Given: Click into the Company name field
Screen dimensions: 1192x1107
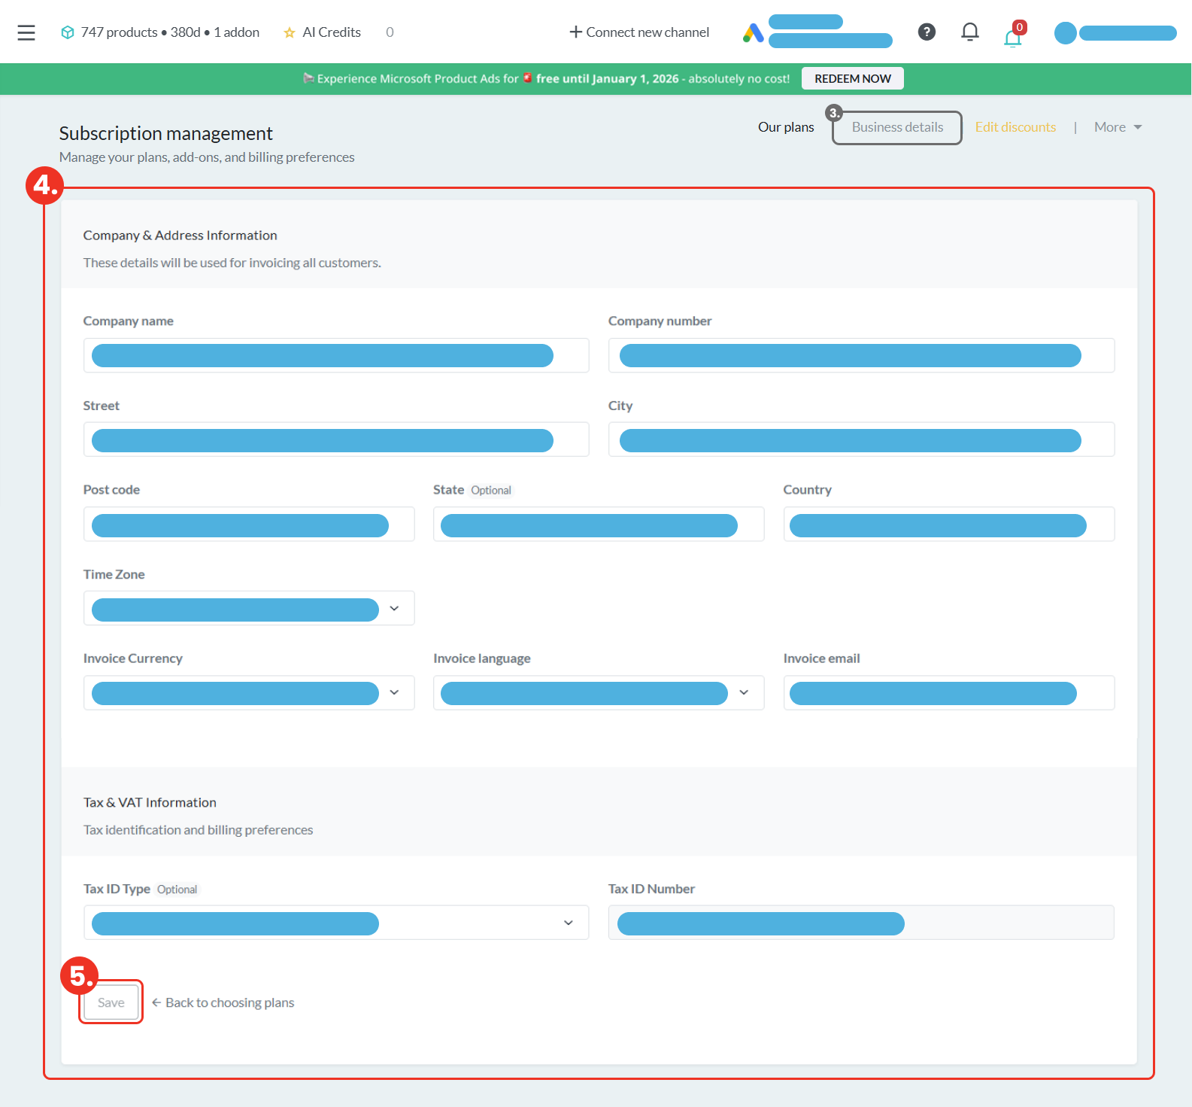Looking at the screenshot, I should click(x=335, y=355).
